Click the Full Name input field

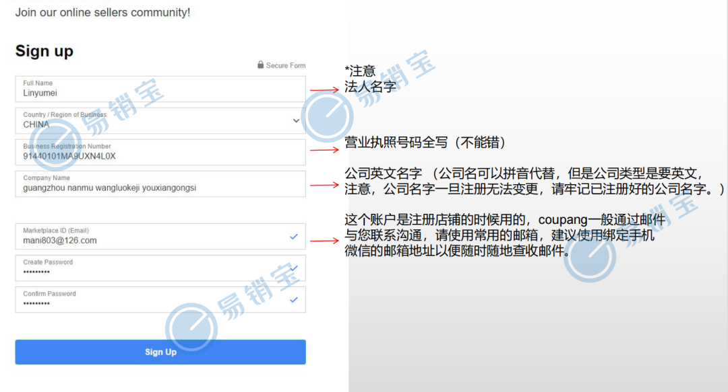pyautogui.click(x=160, y=89)
